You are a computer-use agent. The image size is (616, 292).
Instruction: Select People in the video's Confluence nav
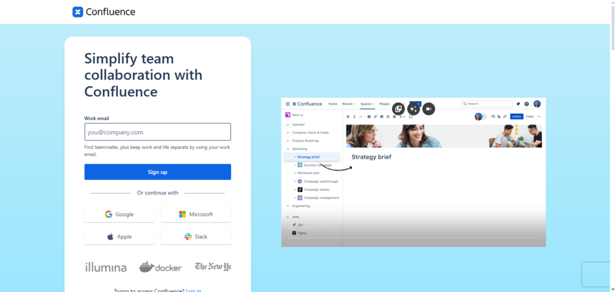384,104
